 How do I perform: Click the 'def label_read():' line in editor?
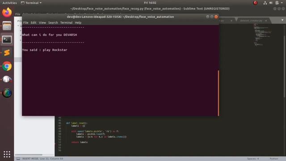point(76,123)
